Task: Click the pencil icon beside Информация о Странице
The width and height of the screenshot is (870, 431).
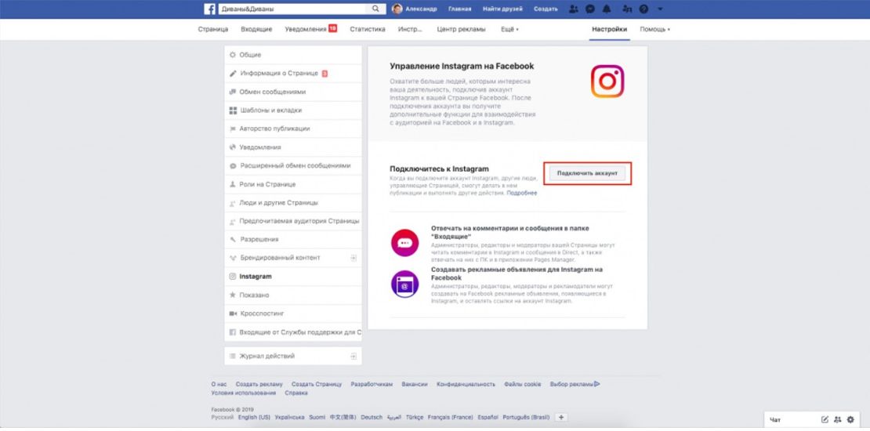Action: pyautogui.click(x=233, y=73)
